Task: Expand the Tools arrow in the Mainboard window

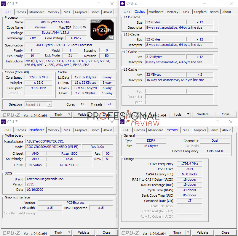Action: point(69,232)
